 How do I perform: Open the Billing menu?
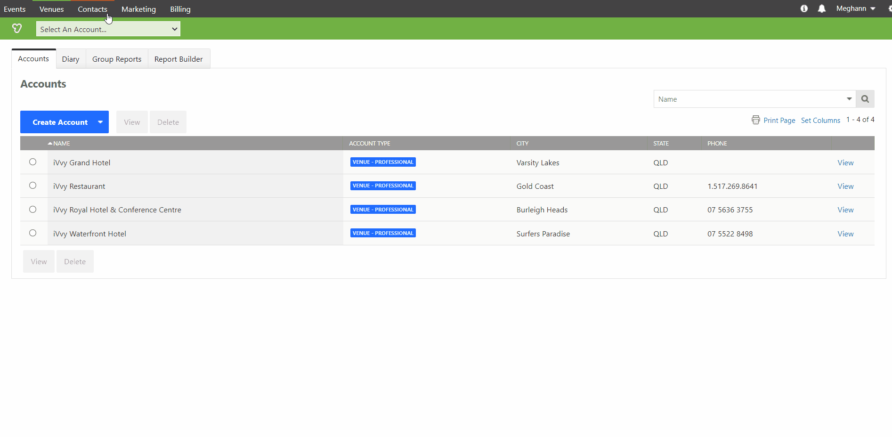[x=180, y=9]
